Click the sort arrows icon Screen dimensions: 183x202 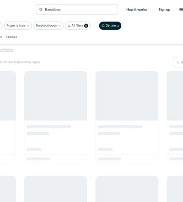178,62
